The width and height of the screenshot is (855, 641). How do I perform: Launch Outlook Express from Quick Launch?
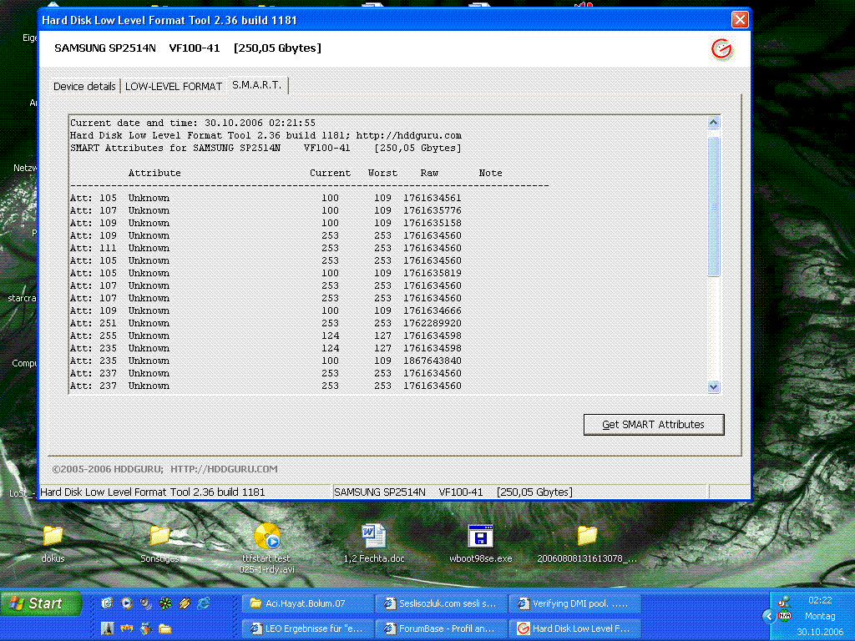pyautogui.click(x=108, y=603)
